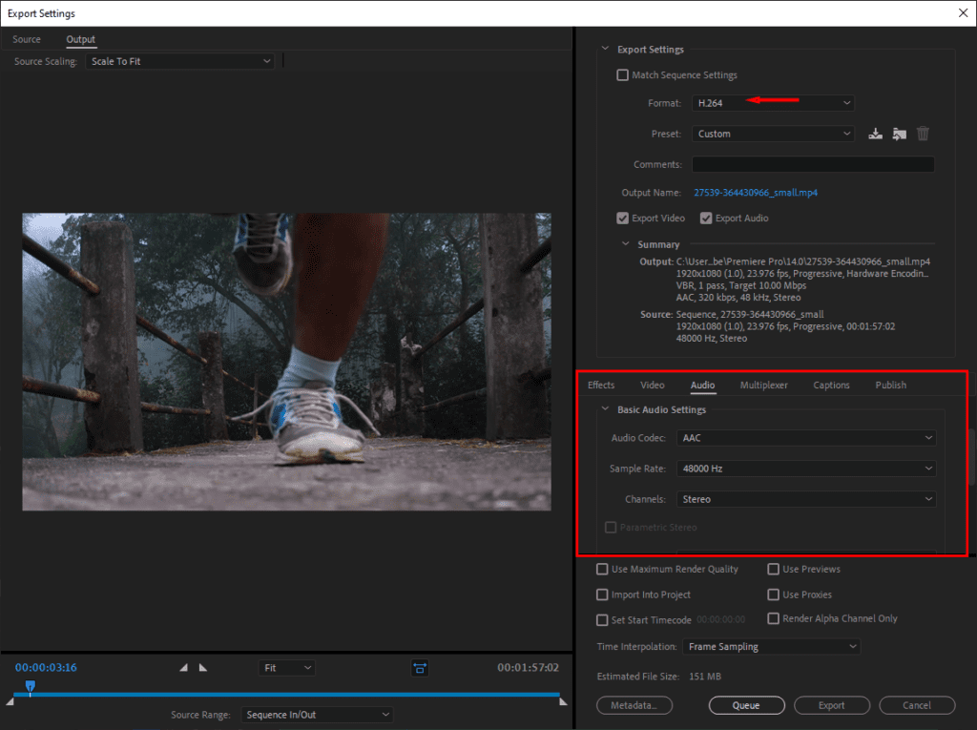Click the Set In Point triangle icon
The height and width of the screenshot is (730, 977).
(183, 667)
